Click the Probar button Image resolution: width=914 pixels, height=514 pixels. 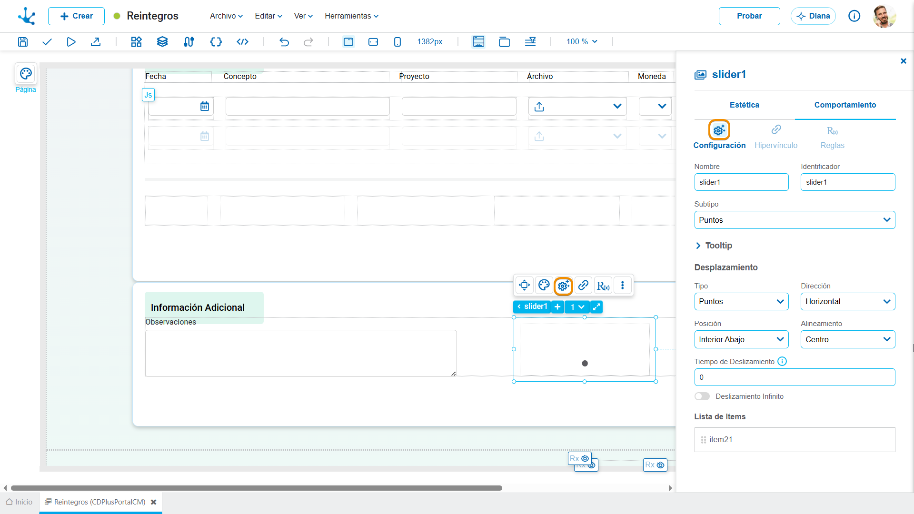coord(749,16)
